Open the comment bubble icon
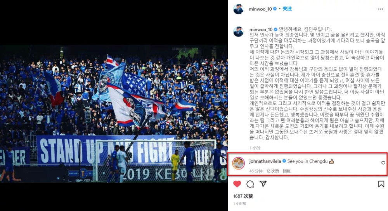This screenshot has height=211, width=388. [x=250, y=184]
